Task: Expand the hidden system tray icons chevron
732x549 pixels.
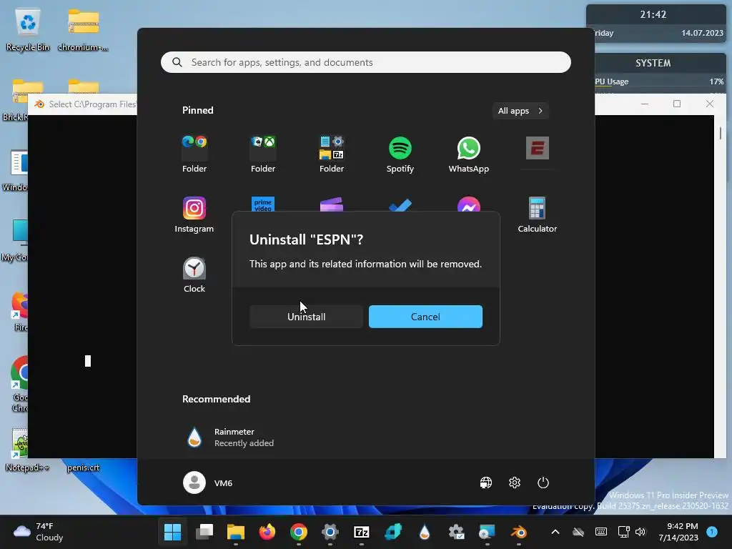Action: tap(555, 532)
